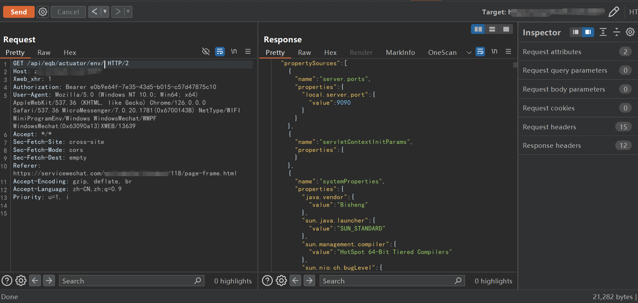This screenshot has height=303, width=638.
Task: Focus the Response search field
Action: coord(392,281)
